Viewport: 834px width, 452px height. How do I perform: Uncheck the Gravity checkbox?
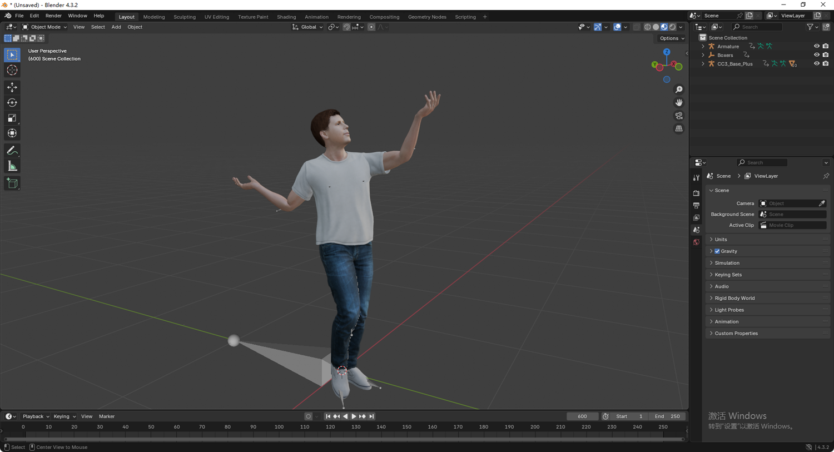[717, 251]
